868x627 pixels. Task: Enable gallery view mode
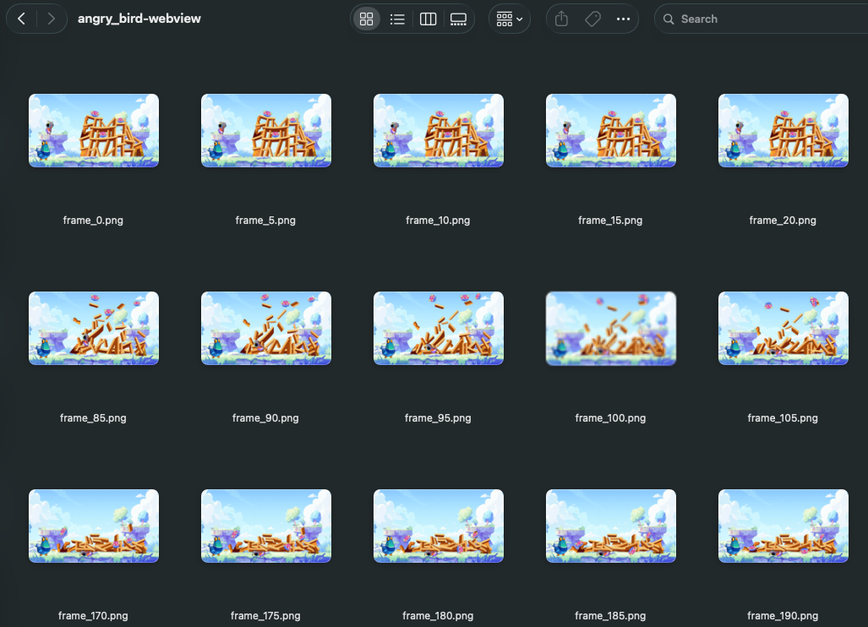(458, 18)
